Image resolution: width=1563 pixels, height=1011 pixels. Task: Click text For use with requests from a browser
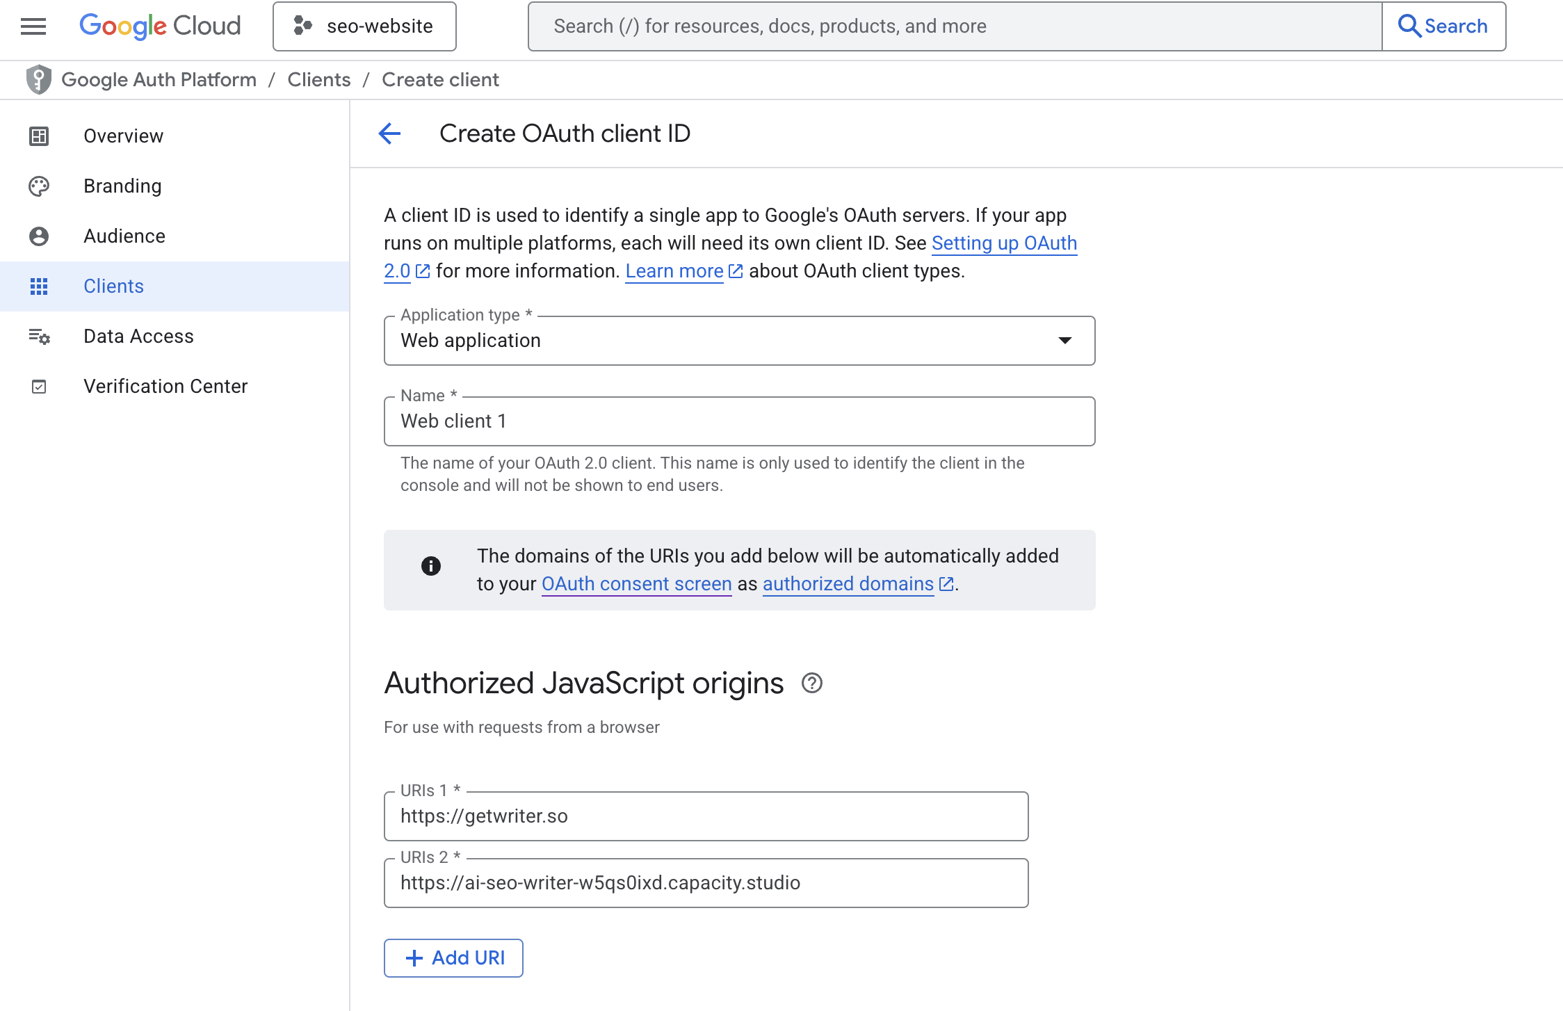521,727
